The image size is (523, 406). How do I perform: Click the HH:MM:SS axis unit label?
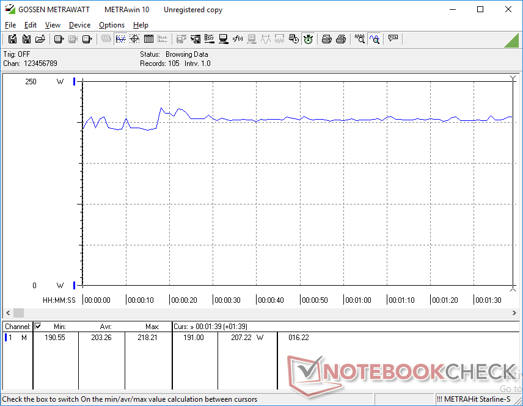(59, 300)
